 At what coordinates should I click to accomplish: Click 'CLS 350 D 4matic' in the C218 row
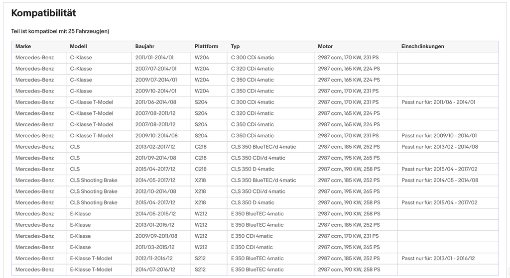coord(253,169)
